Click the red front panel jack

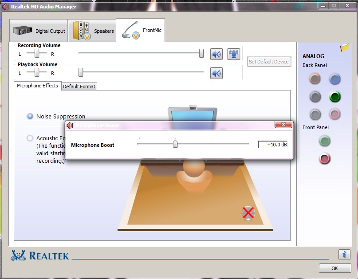click(324, 158)
